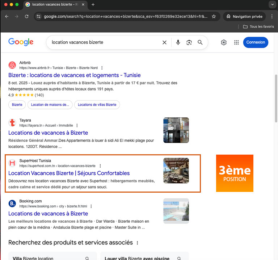Open Google quick settings gear
Screen dimensions: 278x260
[224, 42]
